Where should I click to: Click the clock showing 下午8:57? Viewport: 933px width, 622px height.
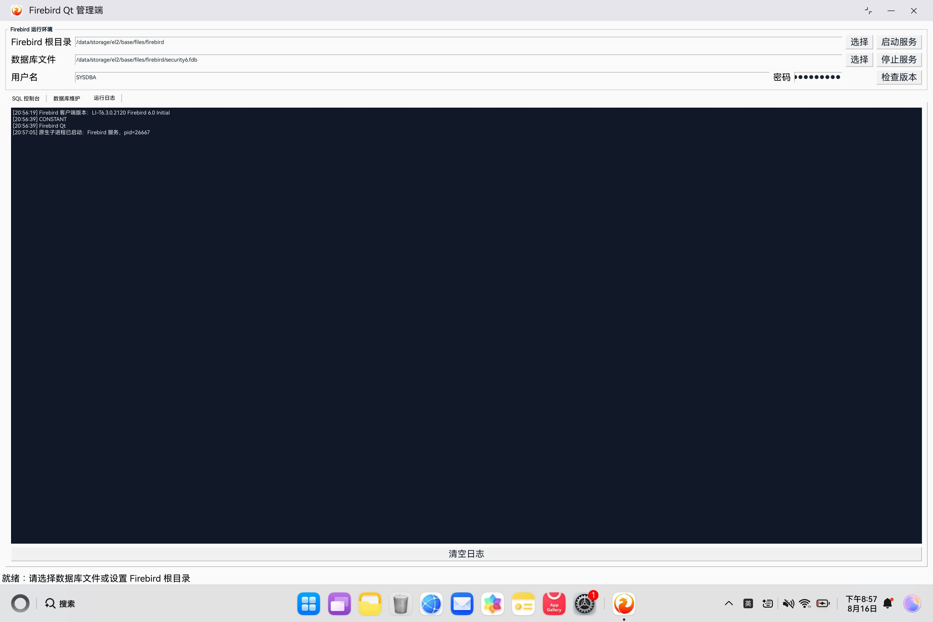click(x=861, y=599)
